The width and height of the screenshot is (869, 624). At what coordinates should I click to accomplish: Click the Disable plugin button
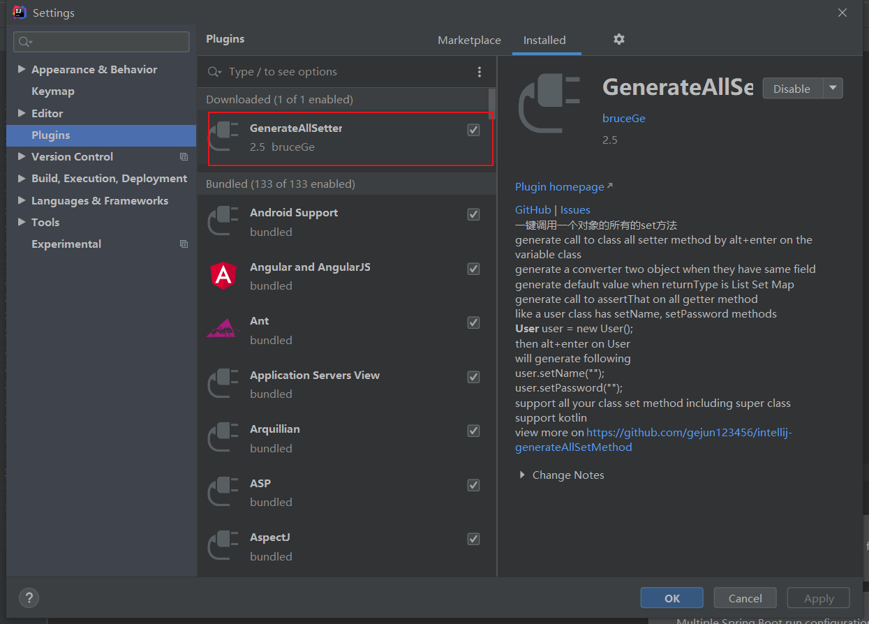[x=792, y=88]
